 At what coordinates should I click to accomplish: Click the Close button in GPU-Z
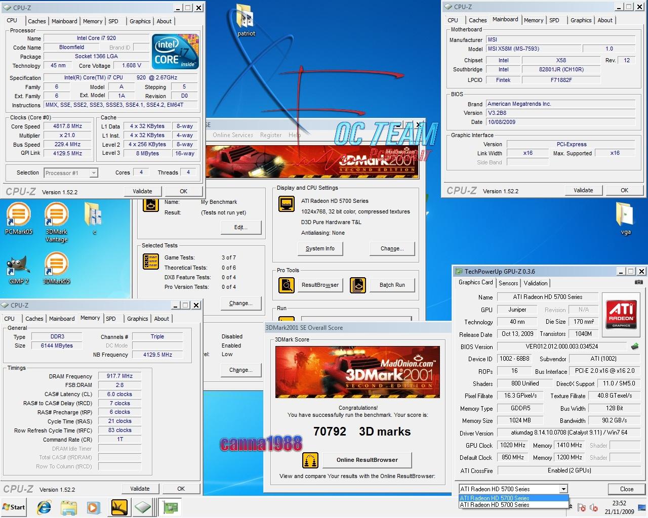point(627,489)
